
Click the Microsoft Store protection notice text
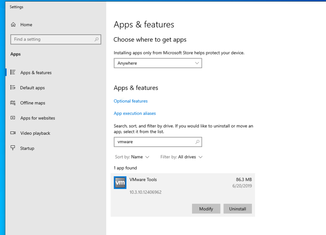(179, 53)
